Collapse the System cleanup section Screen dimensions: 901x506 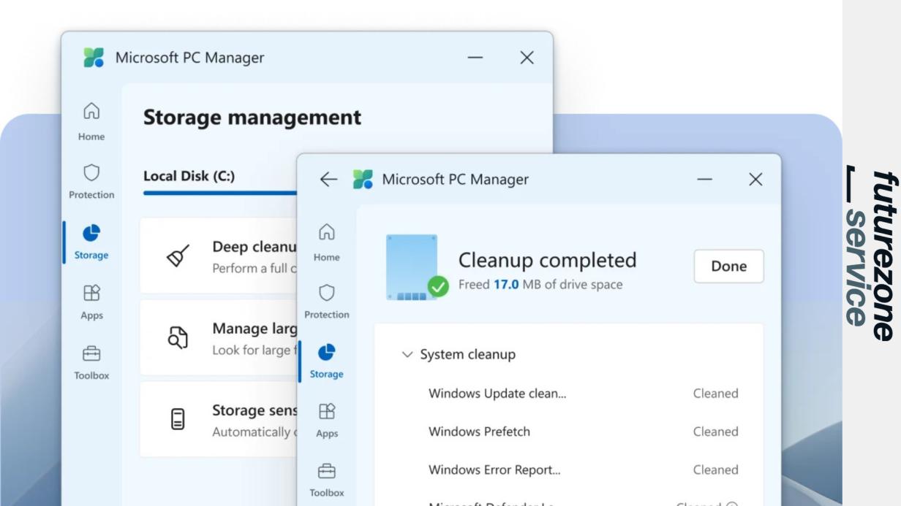click(x=409, y=354)
